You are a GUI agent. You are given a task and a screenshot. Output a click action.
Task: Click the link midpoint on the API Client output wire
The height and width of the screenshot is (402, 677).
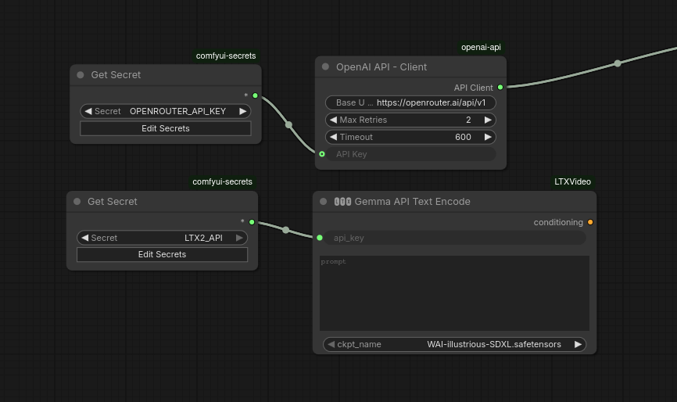[618, 63]
